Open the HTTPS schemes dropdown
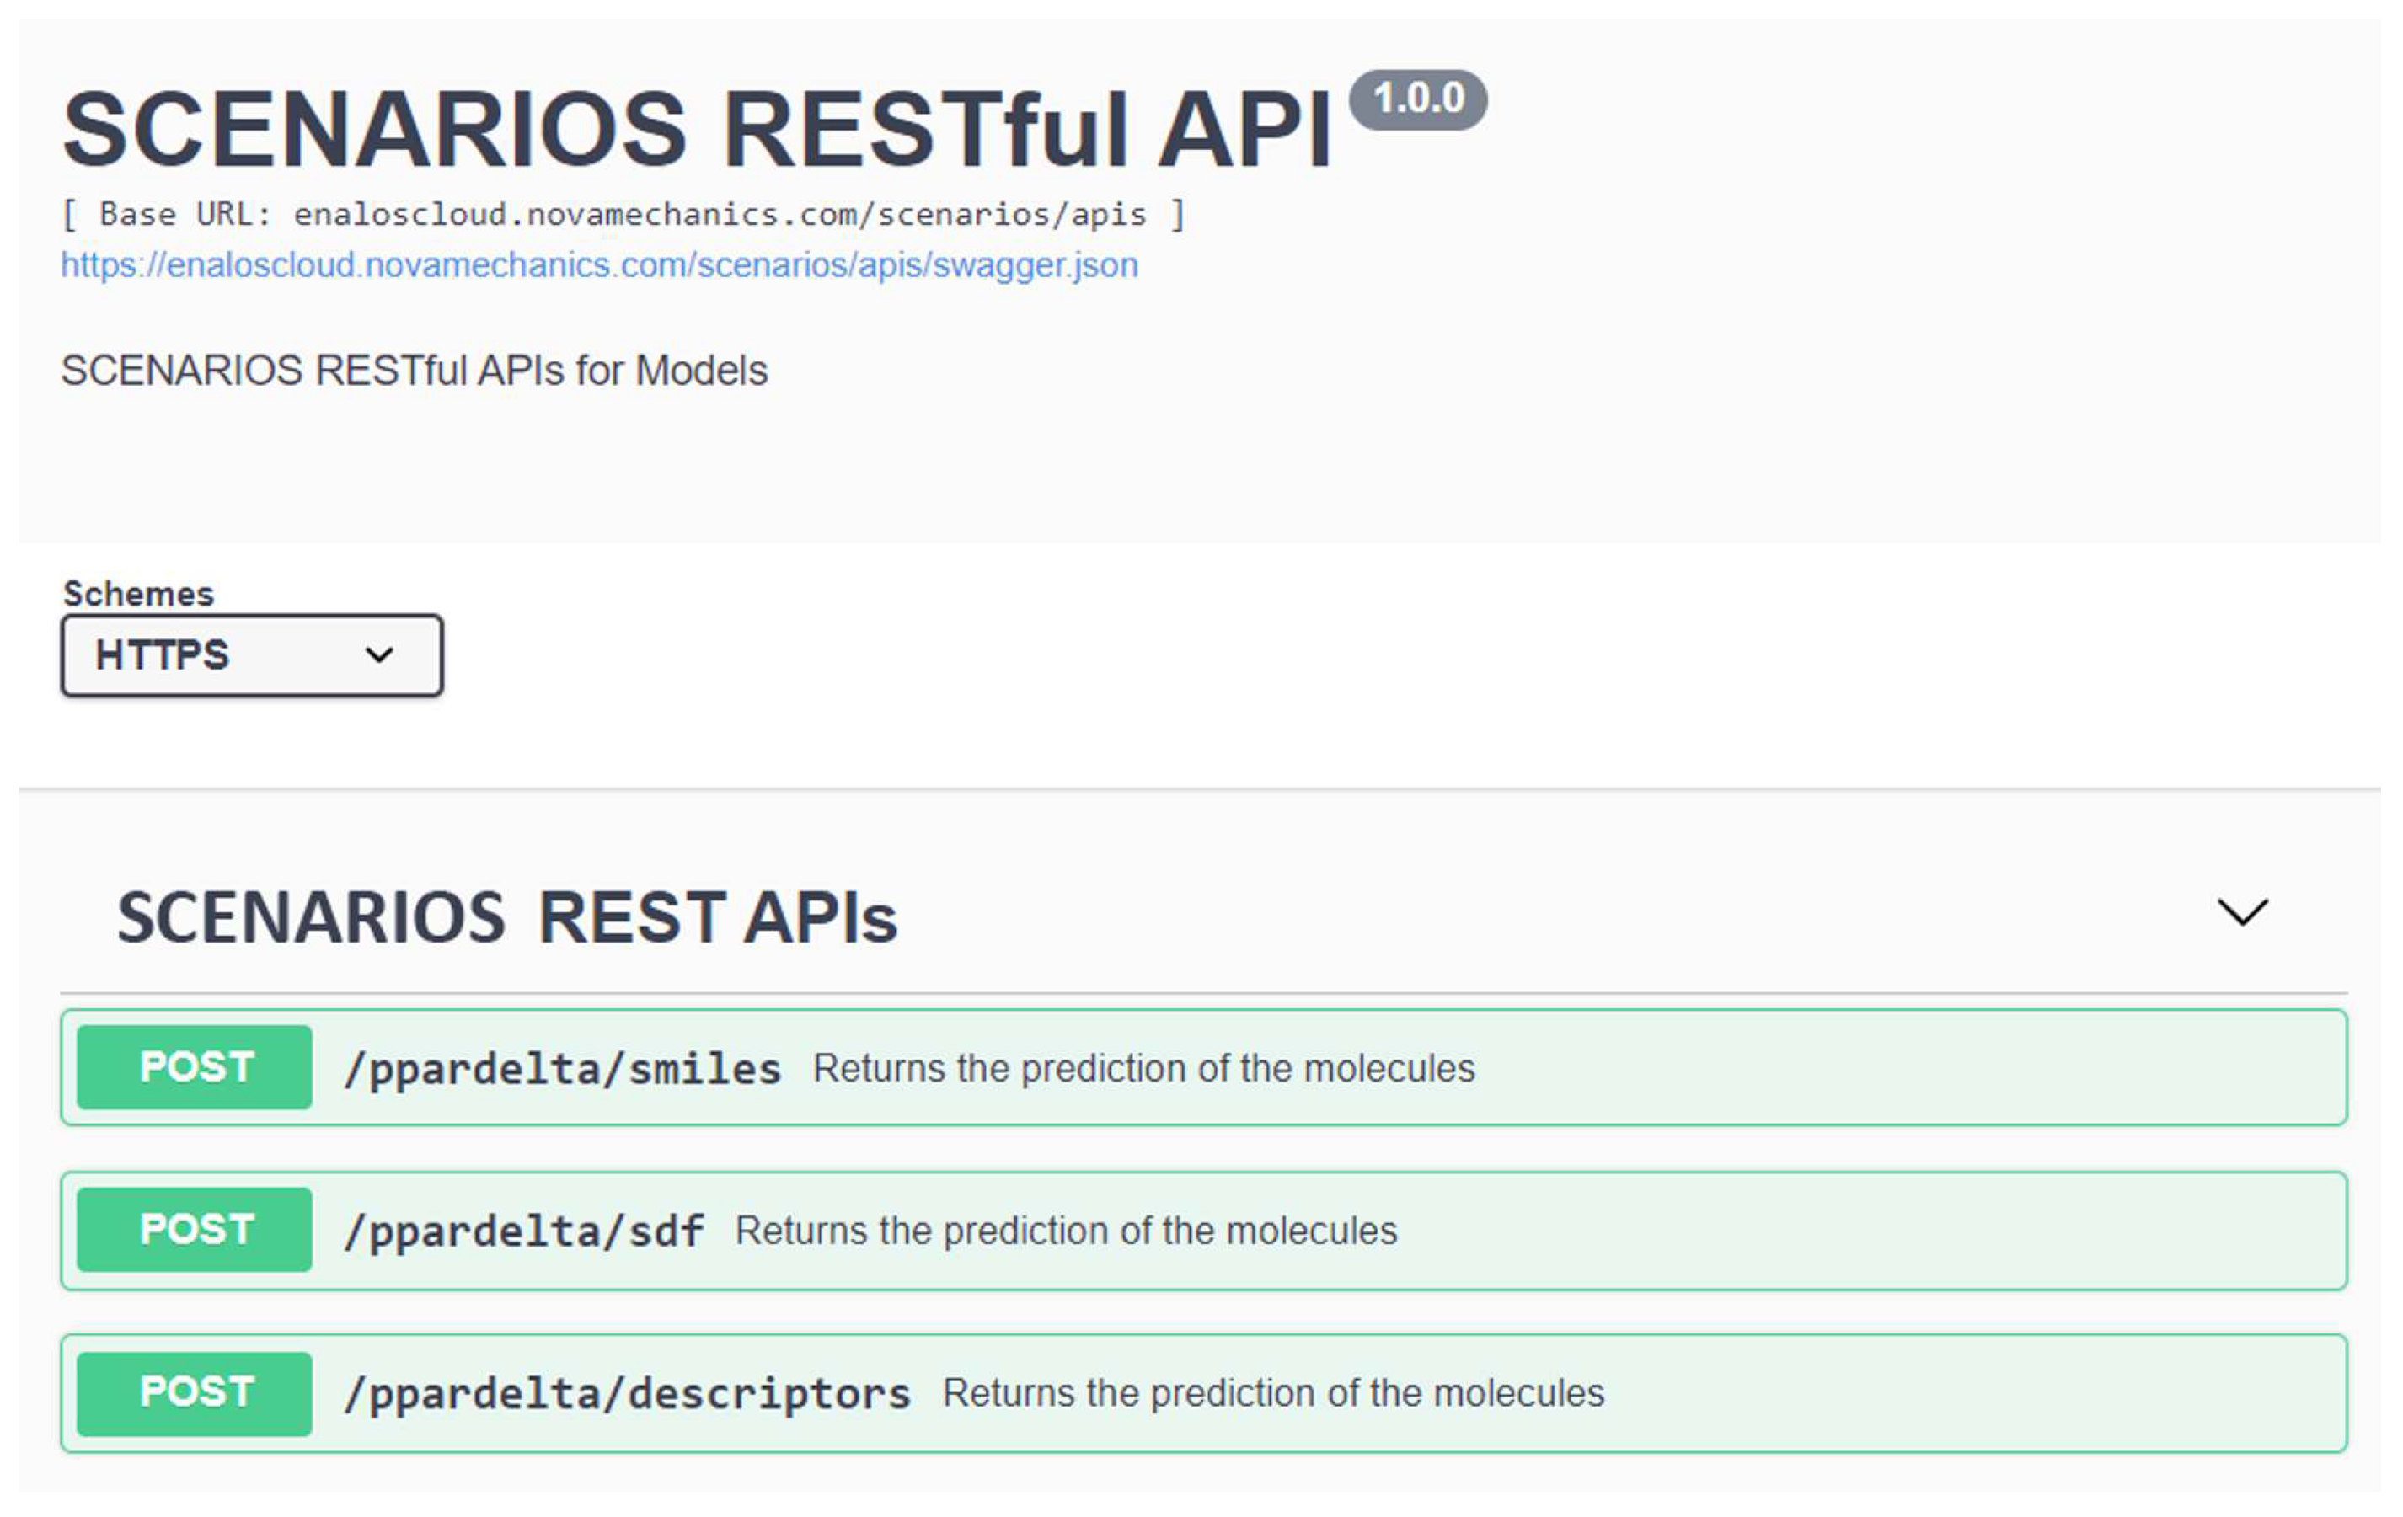Screen dimensions: 2403x1517 (x=251, y=655)
